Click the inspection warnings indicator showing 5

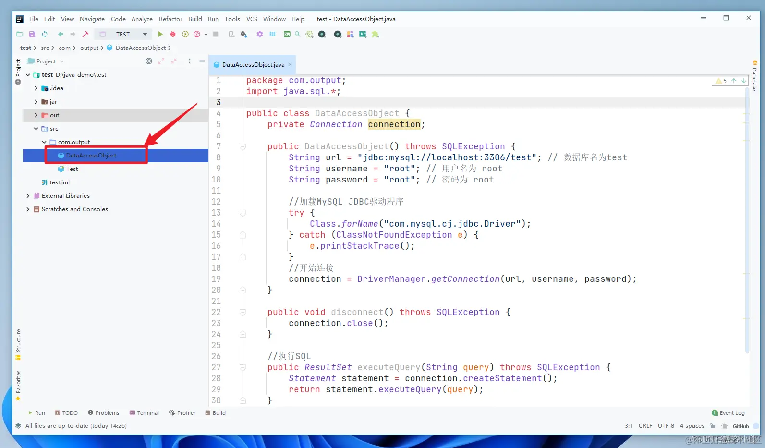click(721, 81)
